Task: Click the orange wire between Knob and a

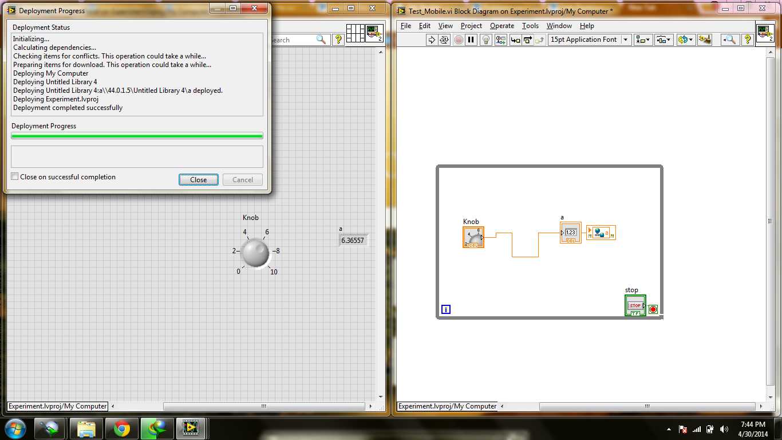Action: pos(526,257)
